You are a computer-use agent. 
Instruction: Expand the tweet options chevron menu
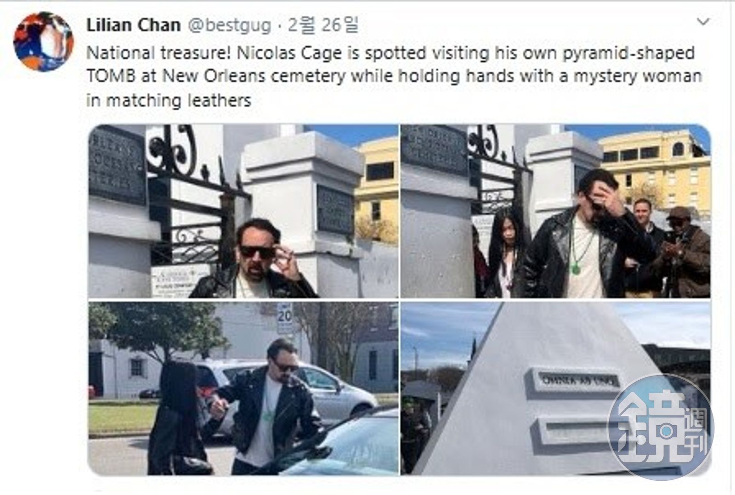pyautogui.click(x=703, y=22)
